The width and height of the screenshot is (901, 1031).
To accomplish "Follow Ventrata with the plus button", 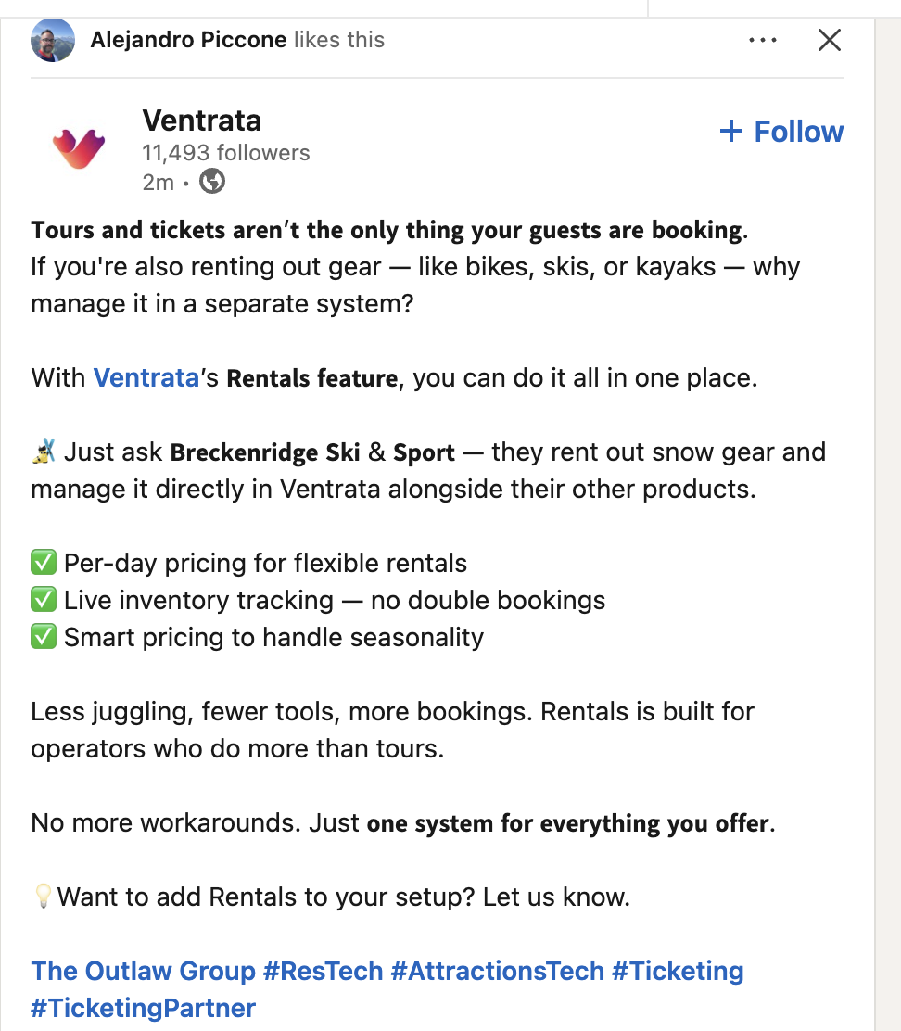I will pyautogui.click(x=781, y=132).
